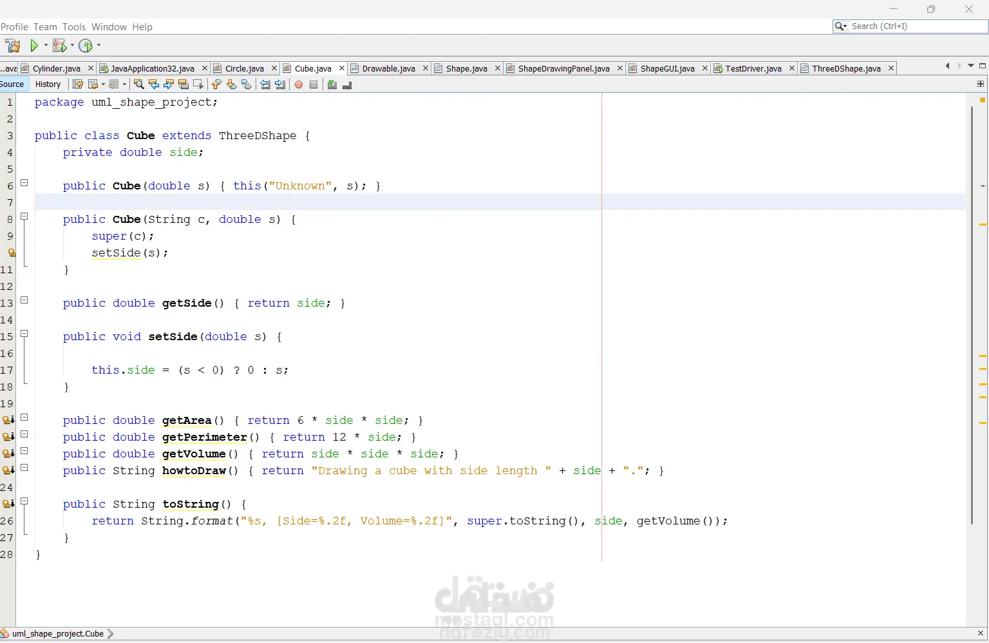Image resolution: width=989 pixels, height=643 pixels.
Task: Start Macro Recording with red circle icon
Action: pos(299,84)
